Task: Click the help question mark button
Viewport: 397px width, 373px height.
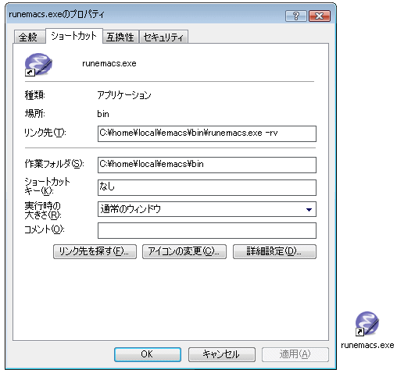Action: coord(296,16)
